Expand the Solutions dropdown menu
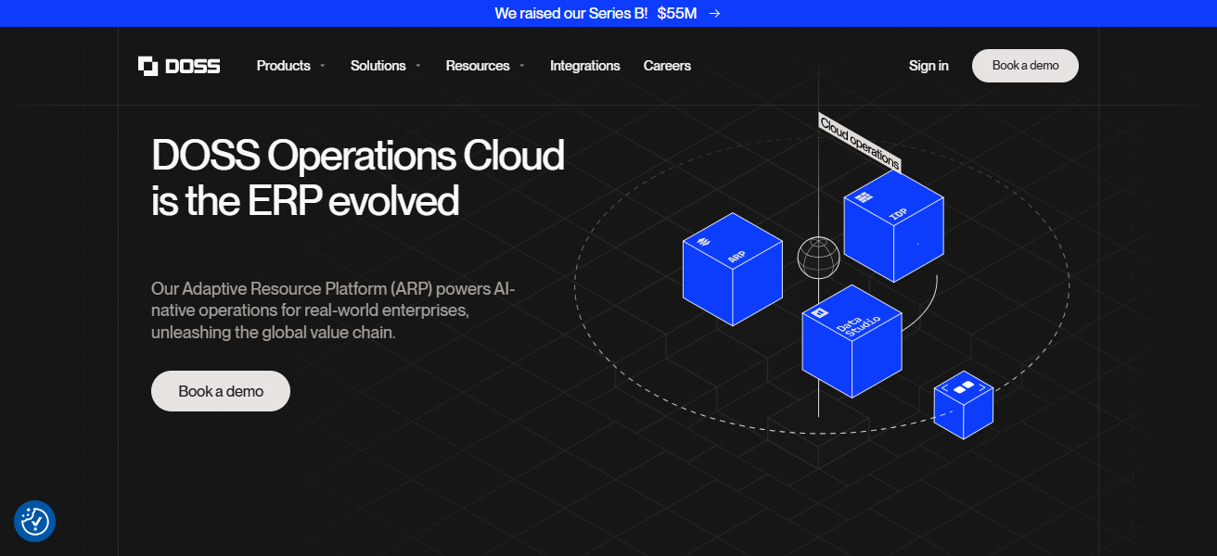 pyautogui.click(x=386, y=66)
